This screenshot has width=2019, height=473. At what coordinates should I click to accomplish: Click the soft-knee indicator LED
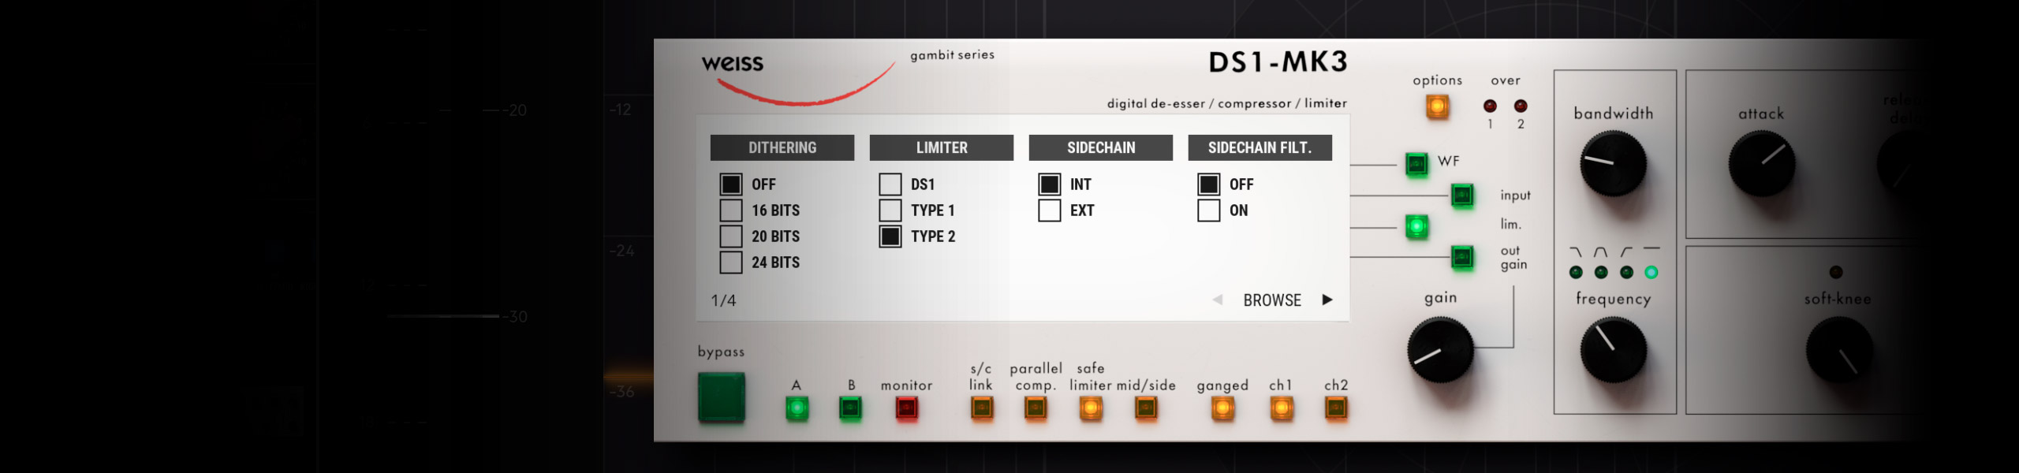point(1836,272)
